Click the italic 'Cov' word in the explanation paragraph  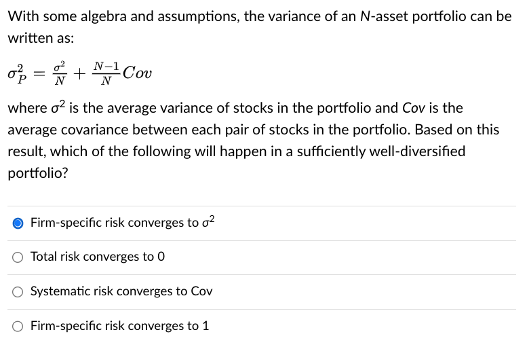pyautogui.click(x=414, y=108)
